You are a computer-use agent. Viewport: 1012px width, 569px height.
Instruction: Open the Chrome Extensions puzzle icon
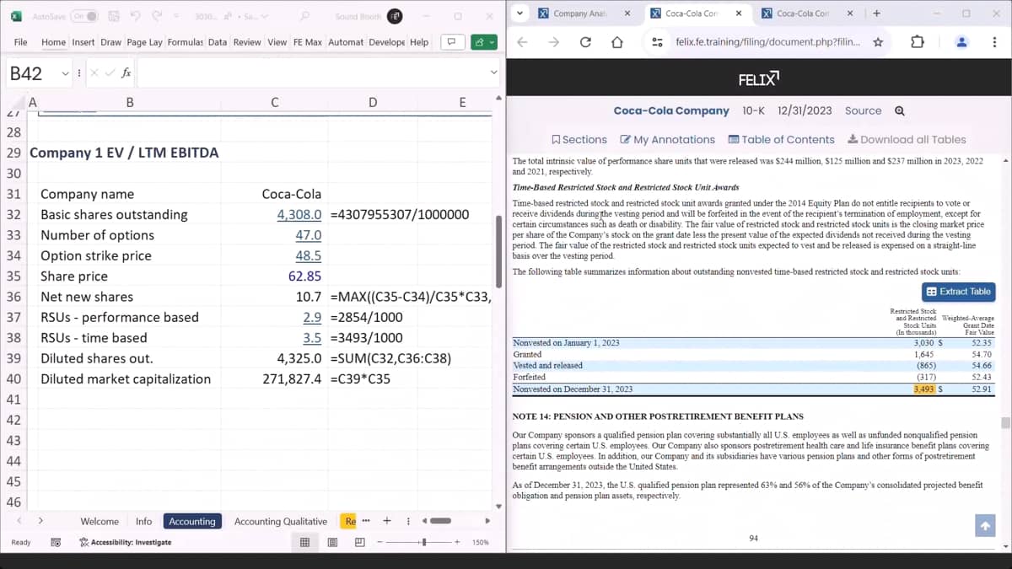click(918, 42)
